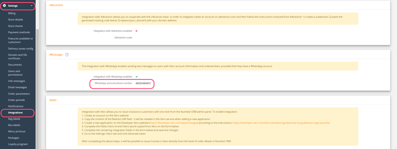Viewport: 397px width, 149px height.
Task: Open Loyalty program settings
Action: pos(18,144)
